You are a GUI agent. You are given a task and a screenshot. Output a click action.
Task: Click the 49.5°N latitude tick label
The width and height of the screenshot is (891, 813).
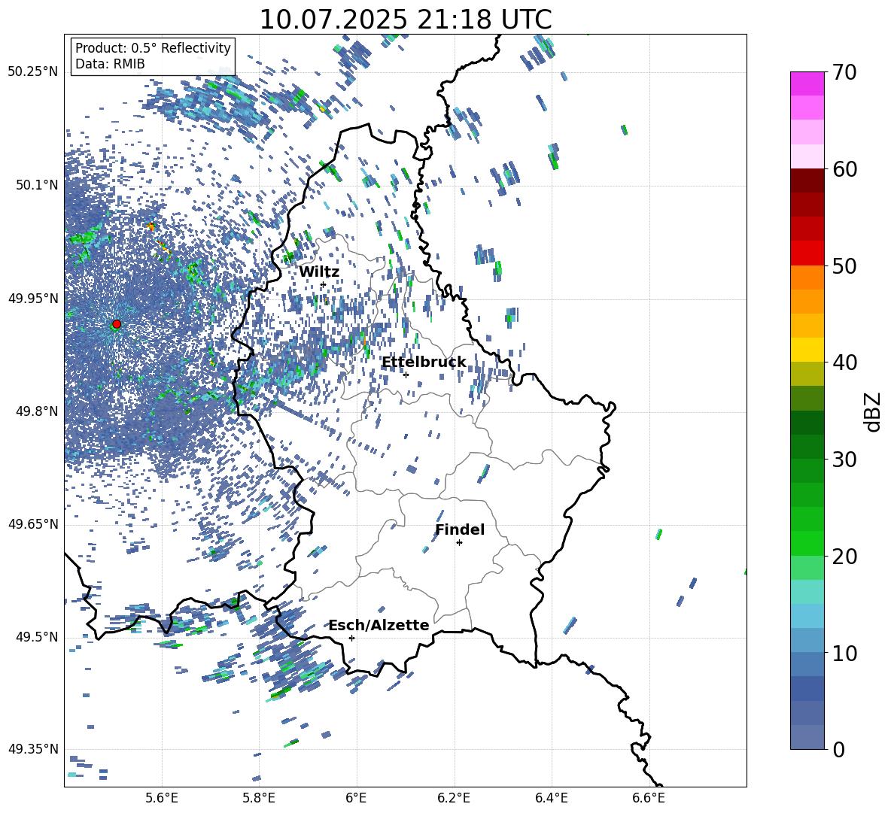click(x=36, y=637)
